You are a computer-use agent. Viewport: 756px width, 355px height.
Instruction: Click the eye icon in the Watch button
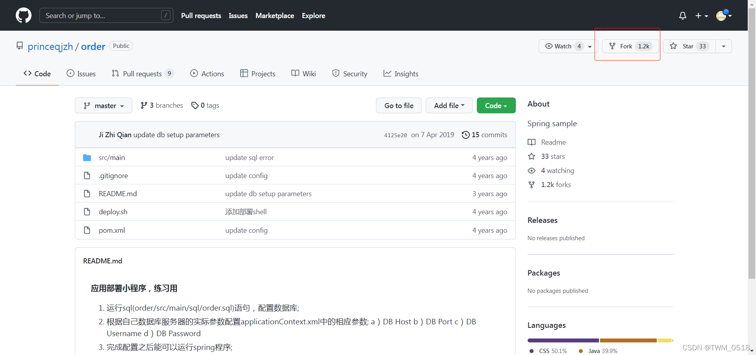[x=549, y=46]
